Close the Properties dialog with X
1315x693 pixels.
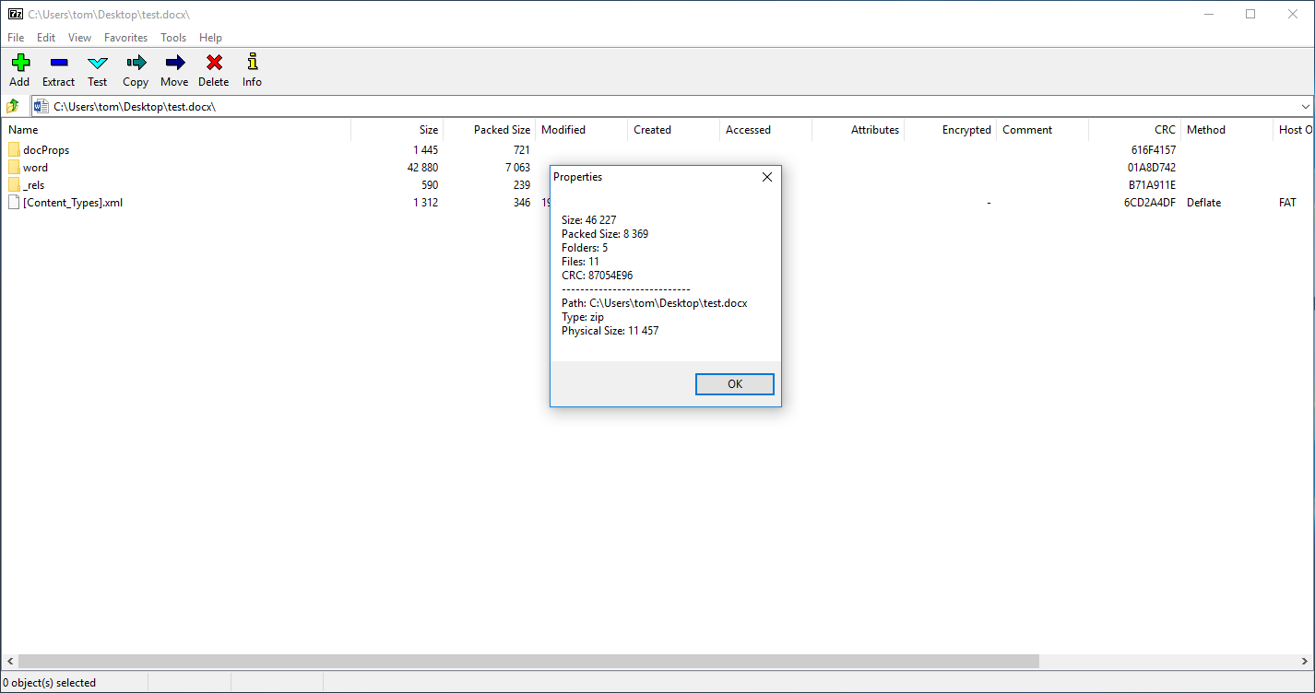pyautogui.click(x=766, y=177)
